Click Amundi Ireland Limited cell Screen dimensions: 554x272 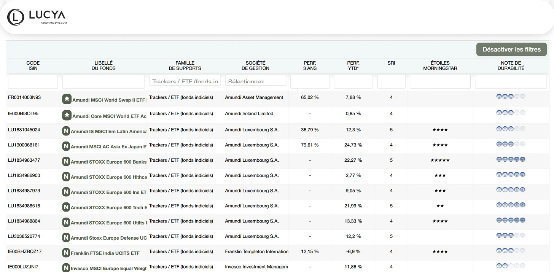point(249,113)
